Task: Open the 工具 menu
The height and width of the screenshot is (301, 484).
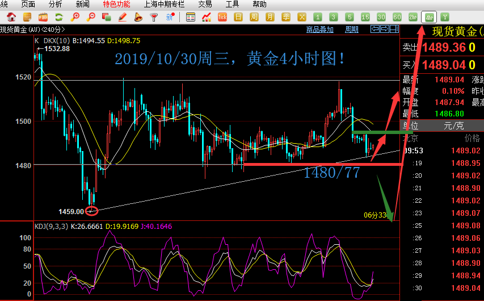Action: pos(232,4)
